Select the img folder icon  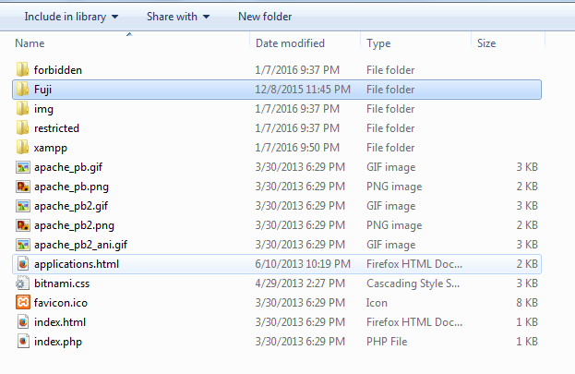coord(22,109)
